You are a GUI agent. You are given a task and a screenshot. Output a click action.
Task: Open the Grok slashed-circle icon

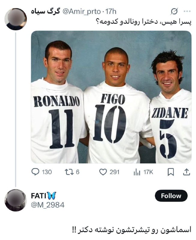(x=174, y=11)
